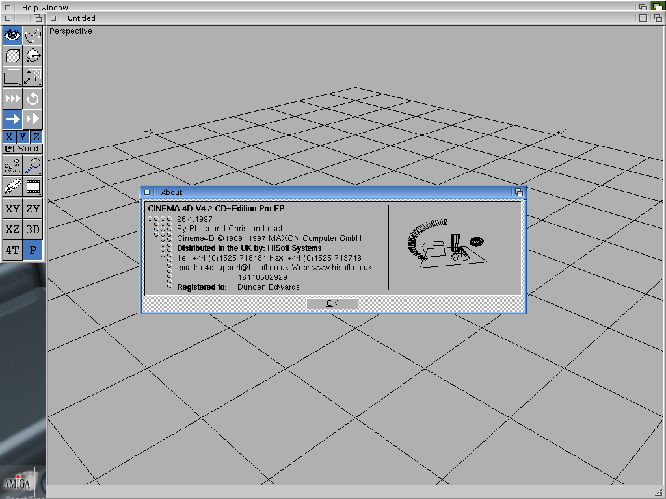Click the About dialog depth gadget
666x499 pixels.
pyautogui.click(x=518, y=192)
